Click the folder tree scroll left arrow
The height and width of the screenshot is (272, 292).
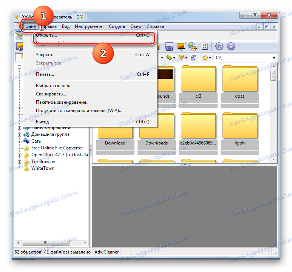pyautogui.click(x=18, y=243)
